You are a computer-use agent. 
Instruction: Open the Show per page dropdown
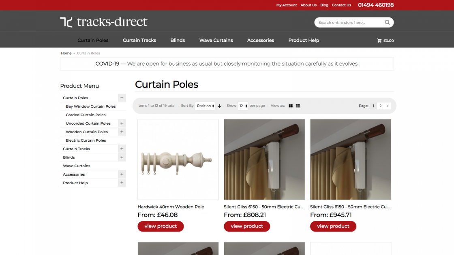point(243,106)
